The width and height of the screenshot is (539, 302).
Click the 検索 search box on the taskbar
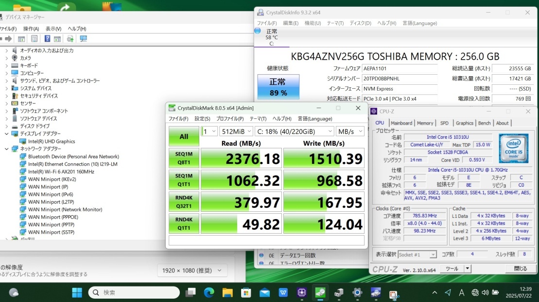click(134, 292)
